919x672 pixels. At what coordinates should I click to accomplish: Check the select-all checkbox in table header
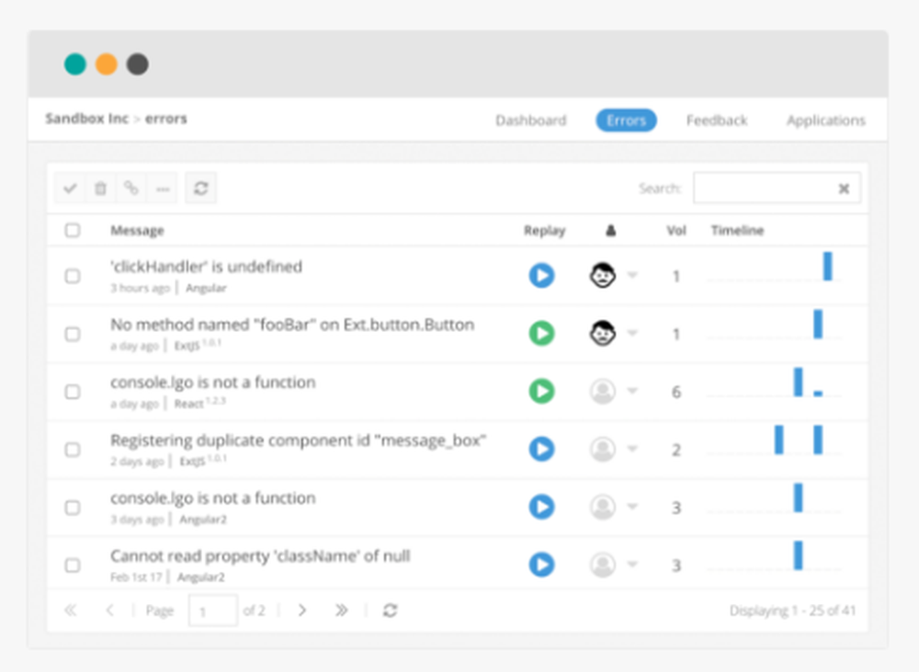(x=73, y=231)
